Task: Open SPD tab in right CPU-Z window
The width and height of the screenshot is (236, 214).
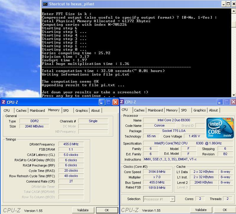Action: click(184, 110)
